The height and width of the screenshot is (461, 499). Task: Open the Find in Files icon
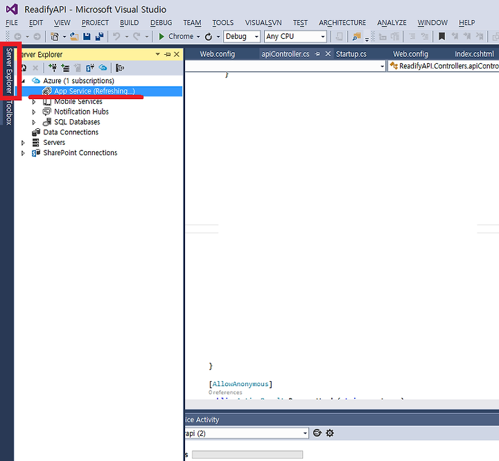356,37
